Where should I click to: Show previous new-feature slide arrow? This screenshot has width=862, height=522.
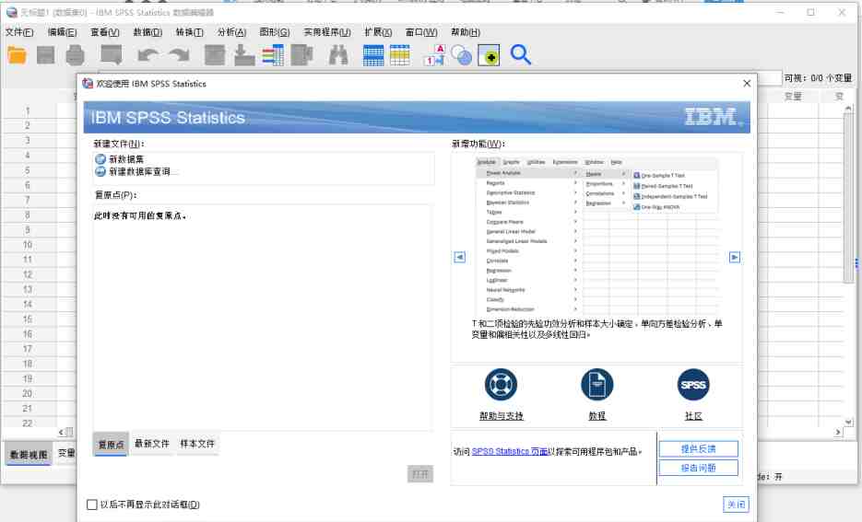tap(460, 257)
